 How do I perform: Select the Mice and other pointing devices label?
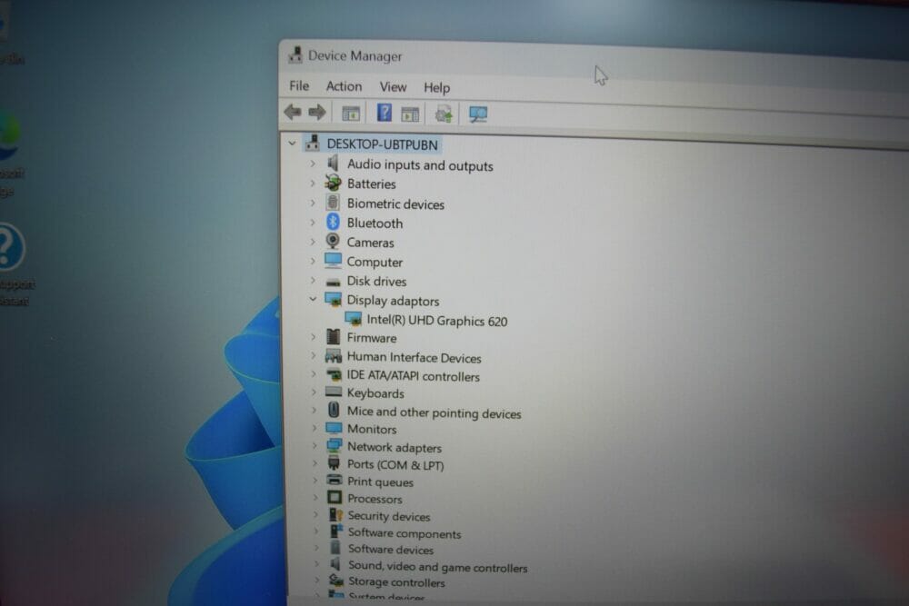pos(435,412)
